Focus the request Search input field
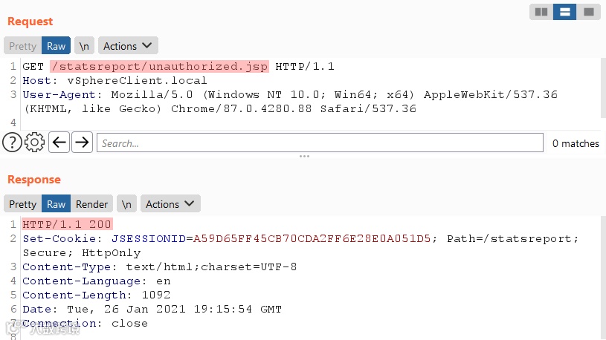This screenshot has height=340, width=606. coord(320,143)
